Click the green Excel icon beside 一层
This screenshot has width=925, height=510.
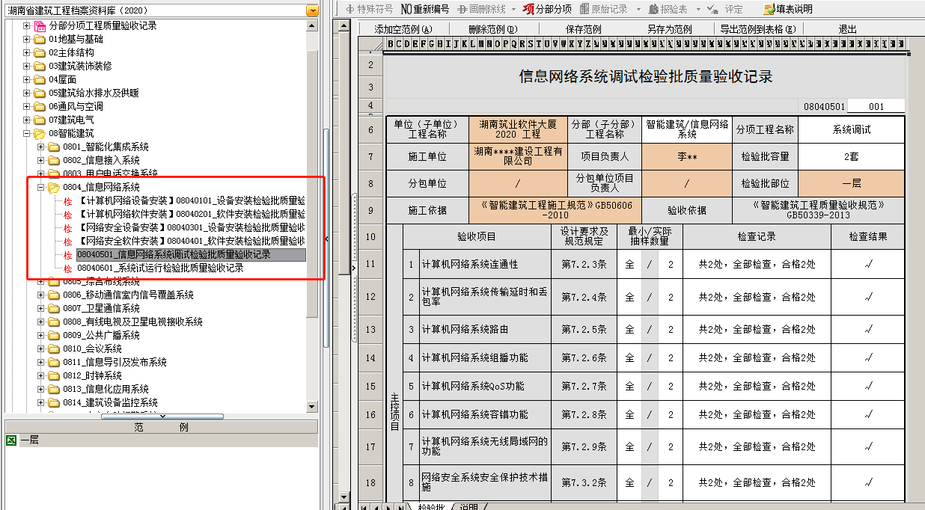[x=11, y=440]
